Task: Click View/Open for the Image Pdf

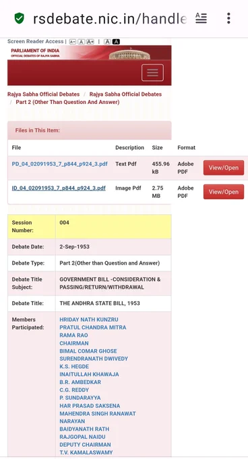Action: 224,192
